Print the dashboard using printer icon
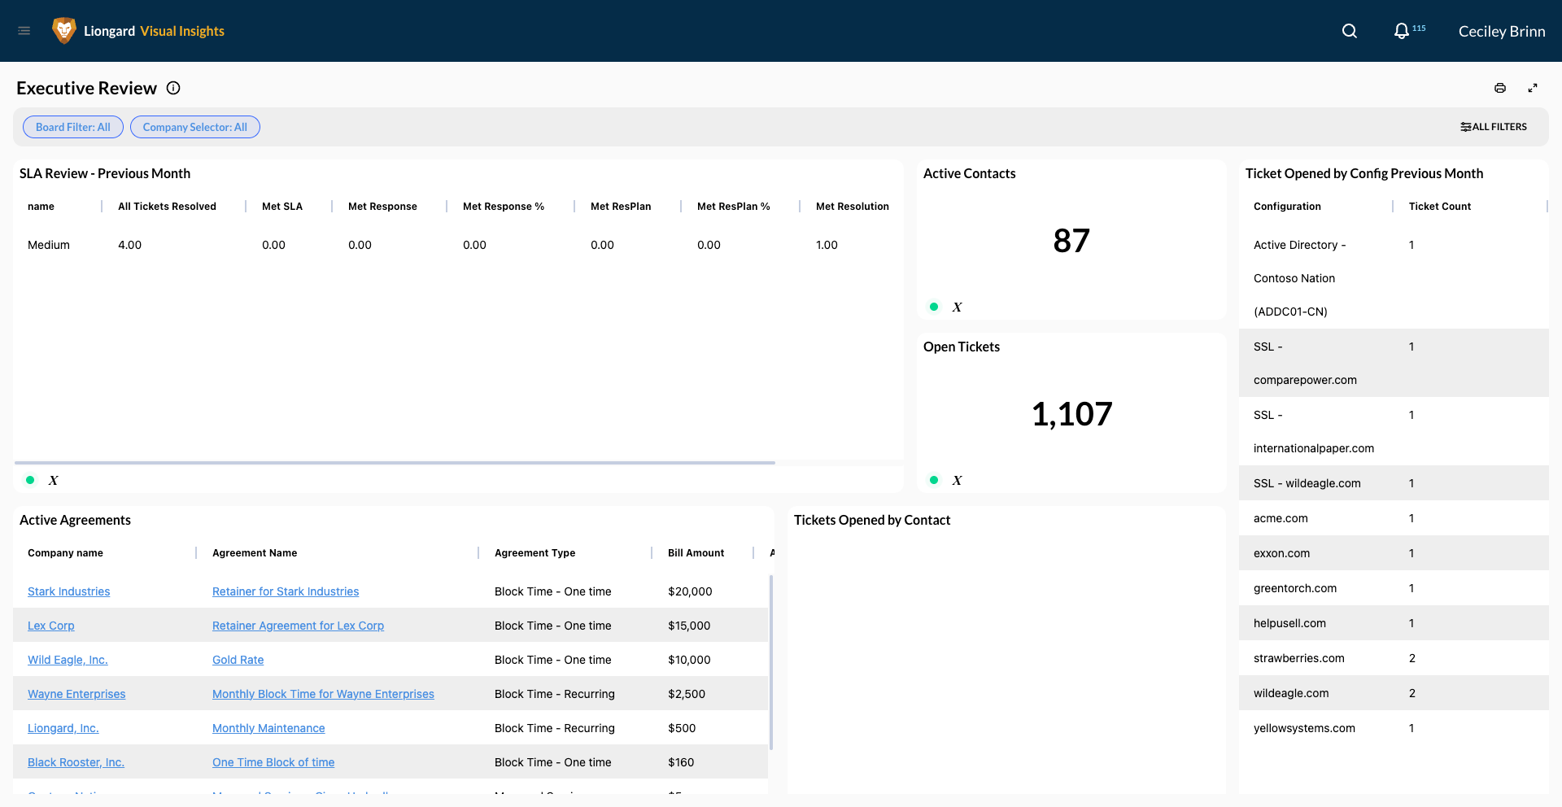 click(1500, 88)
